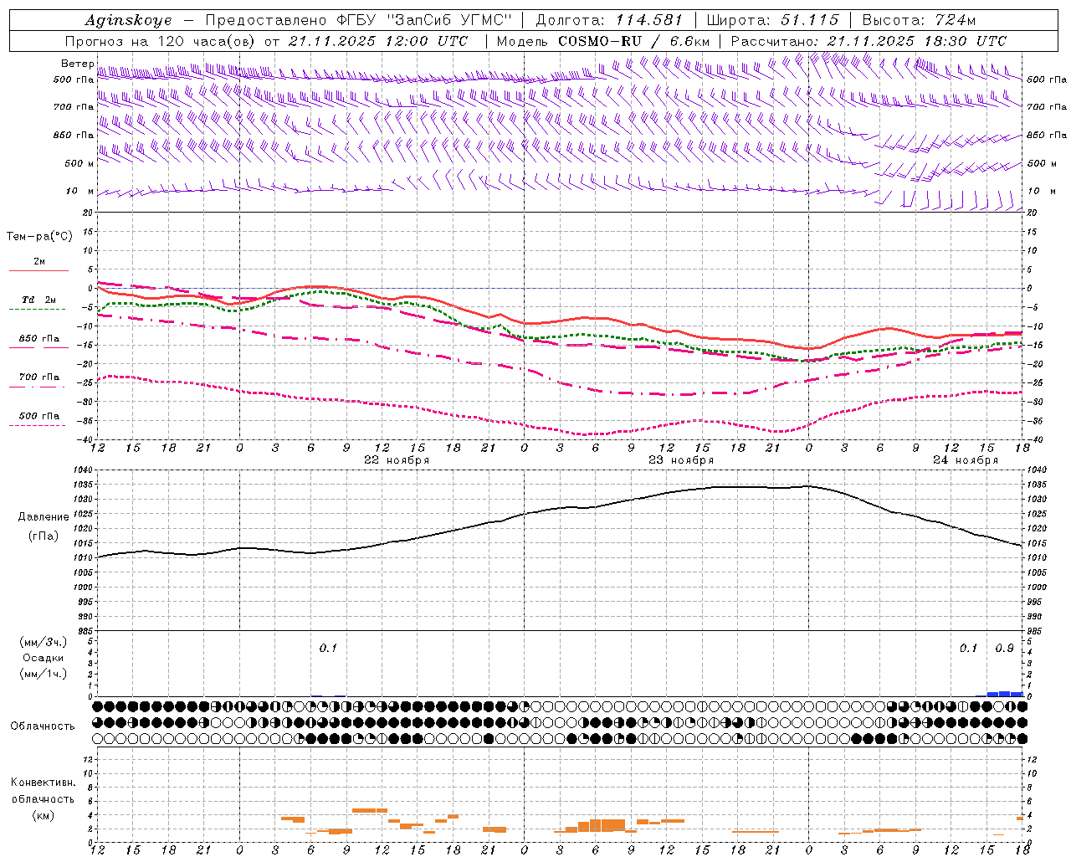
Task: Click the Ветер wind section label
Action: (x=77, y=64)
